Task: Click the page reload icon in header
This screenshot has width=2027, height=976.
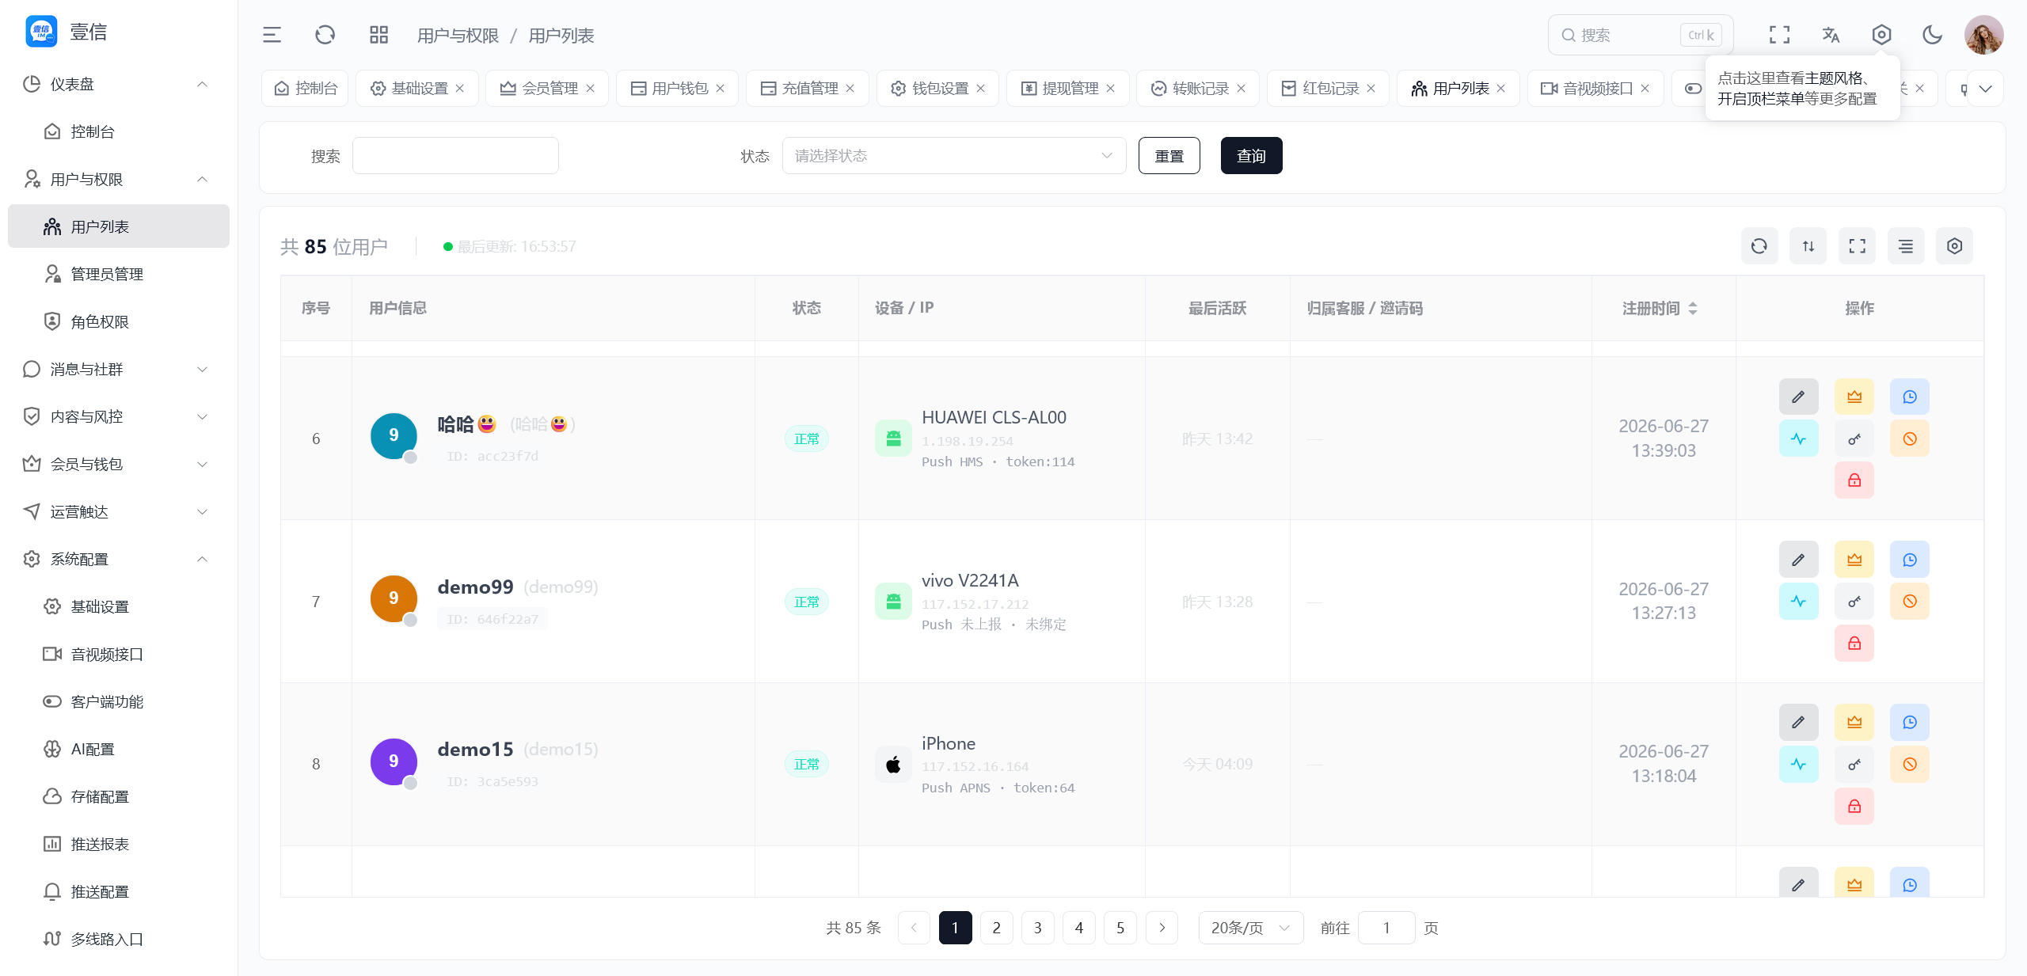Action: pos(325,35)
